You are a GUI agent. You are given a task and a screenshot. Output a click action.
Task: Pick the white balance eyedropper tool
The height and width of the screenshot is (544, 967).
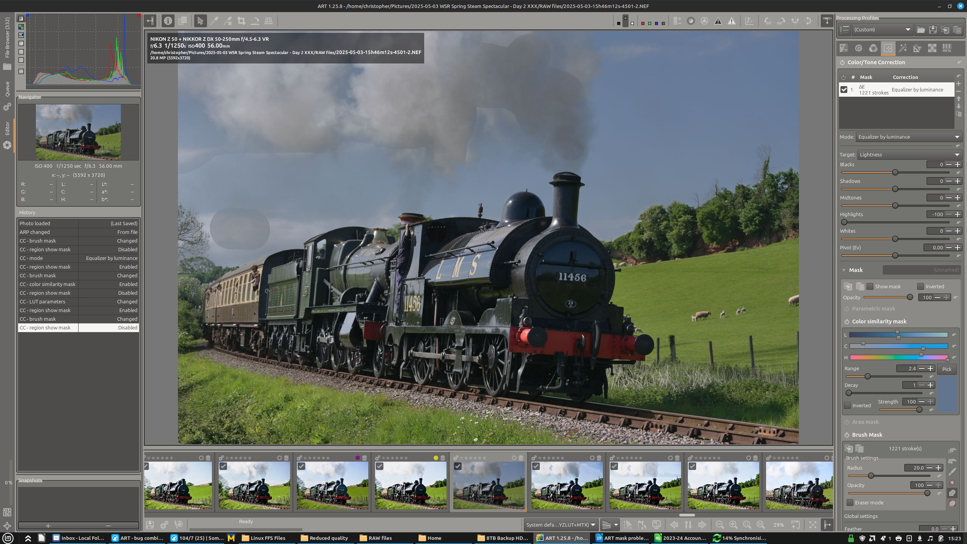point(214,21)
